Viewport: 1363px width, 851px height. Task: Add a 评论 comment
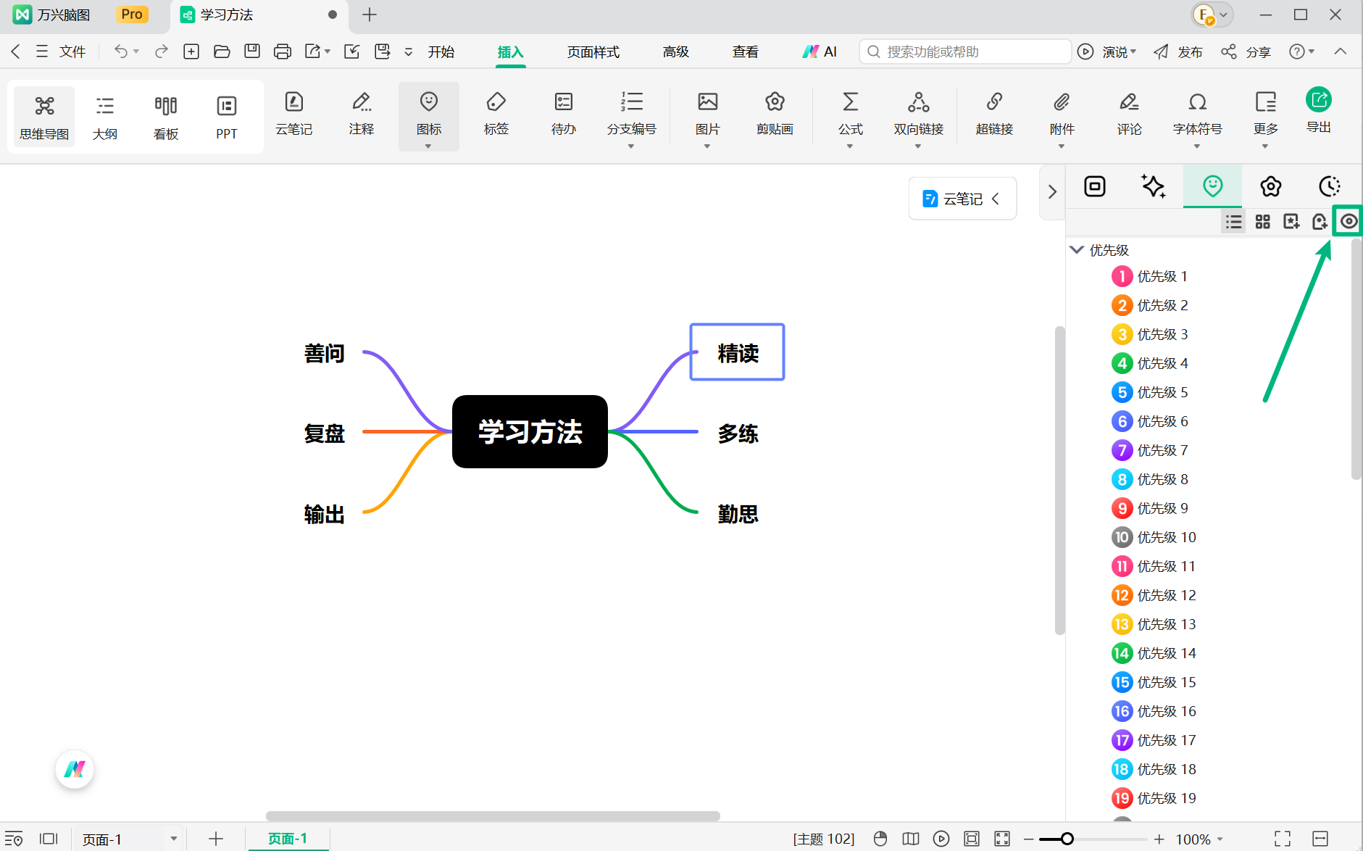click(x=1129, y=114)
